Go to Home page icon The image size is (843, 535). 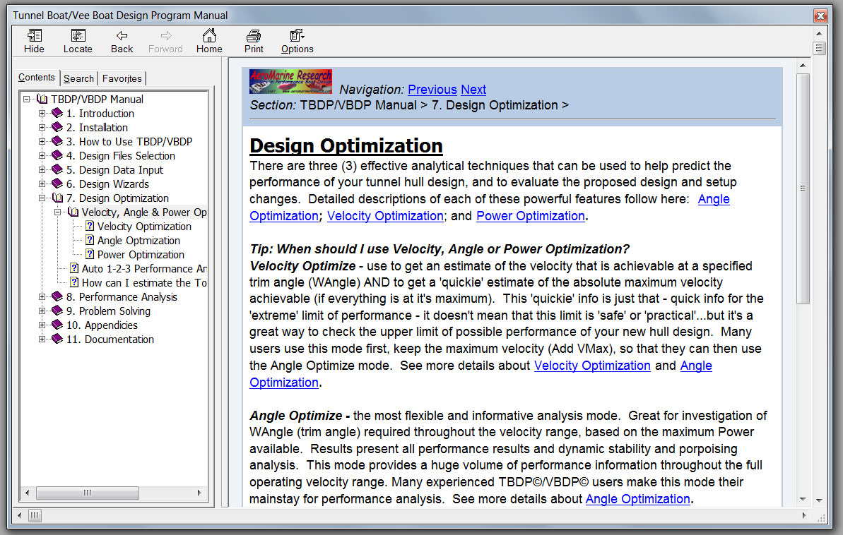point(209,35)
